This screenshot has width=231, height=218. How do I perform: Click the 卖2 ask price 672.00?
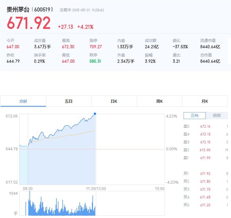click(x=205, y=150)
